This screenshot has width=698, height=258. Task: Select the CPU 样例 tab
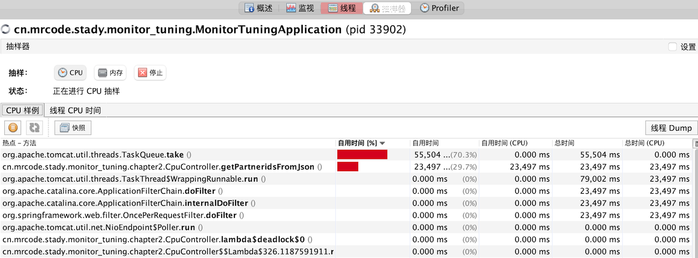click(x=22, y=110)
